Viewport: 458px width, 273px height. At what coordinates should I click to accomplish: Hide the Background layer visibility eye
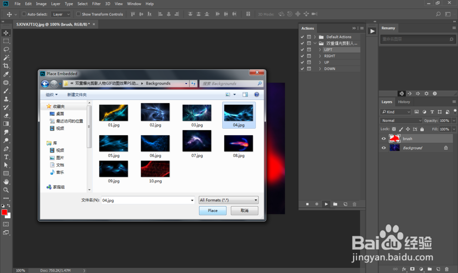(x=383, y=148)
